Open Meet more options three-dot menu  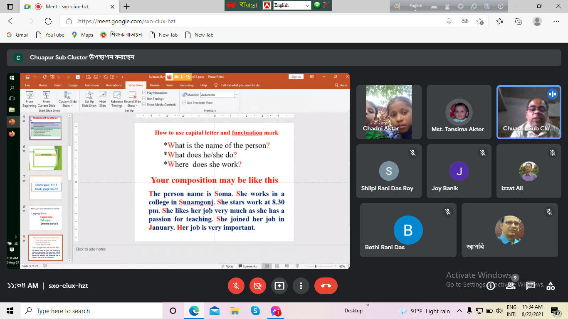click(x=301, y=286)
